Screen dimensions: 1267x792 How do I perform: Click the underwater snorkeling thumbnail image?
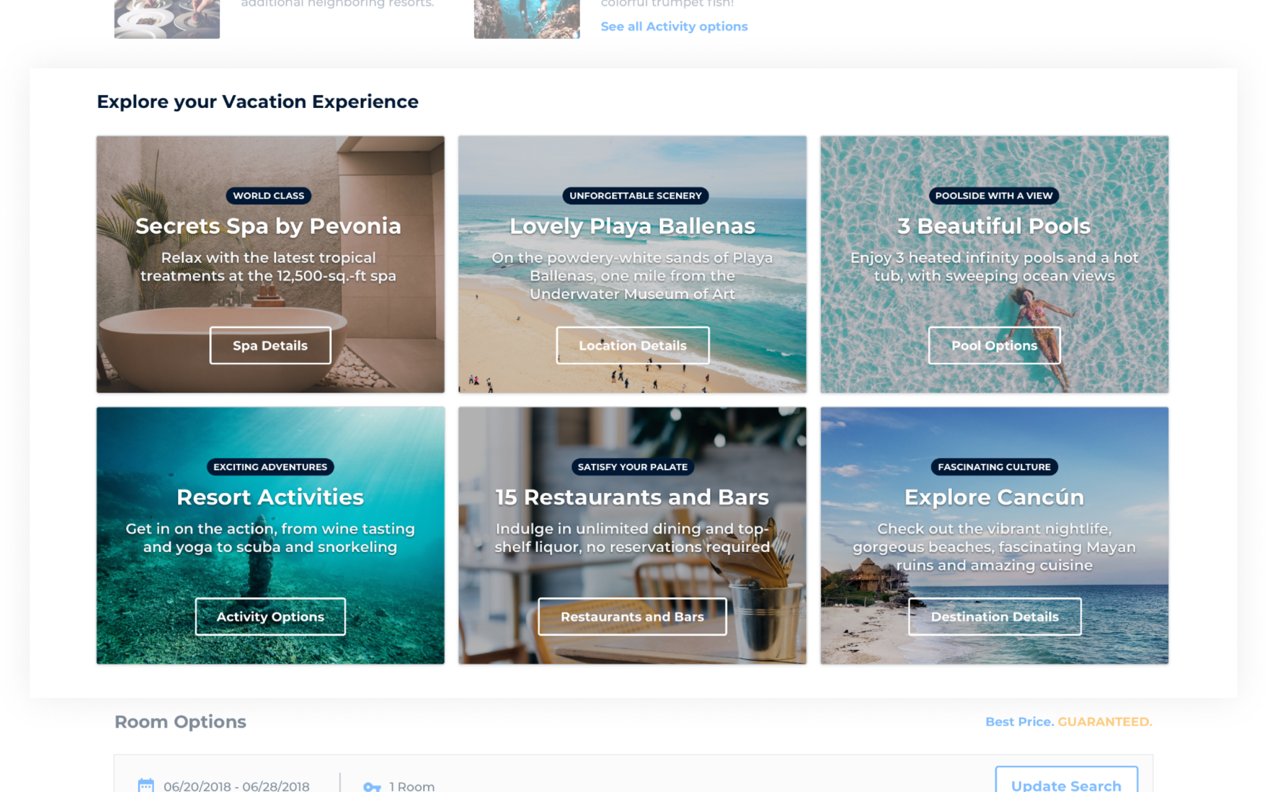point(527,18)
